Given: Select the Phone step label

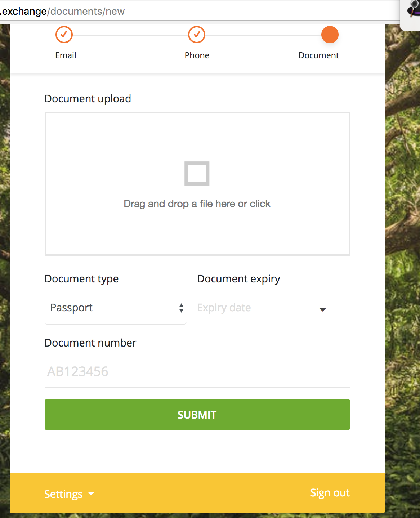Looking at the screenshot, I should click(197, 55).
